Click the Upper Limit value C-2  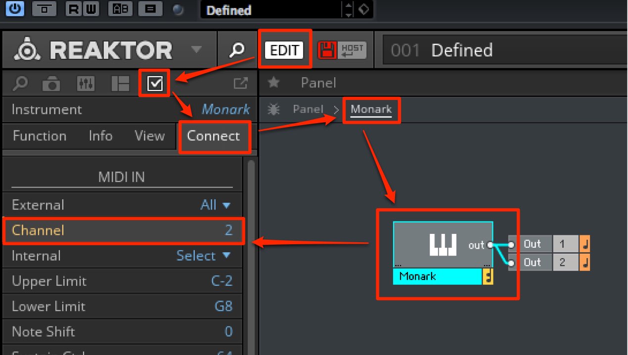point(222,281)
